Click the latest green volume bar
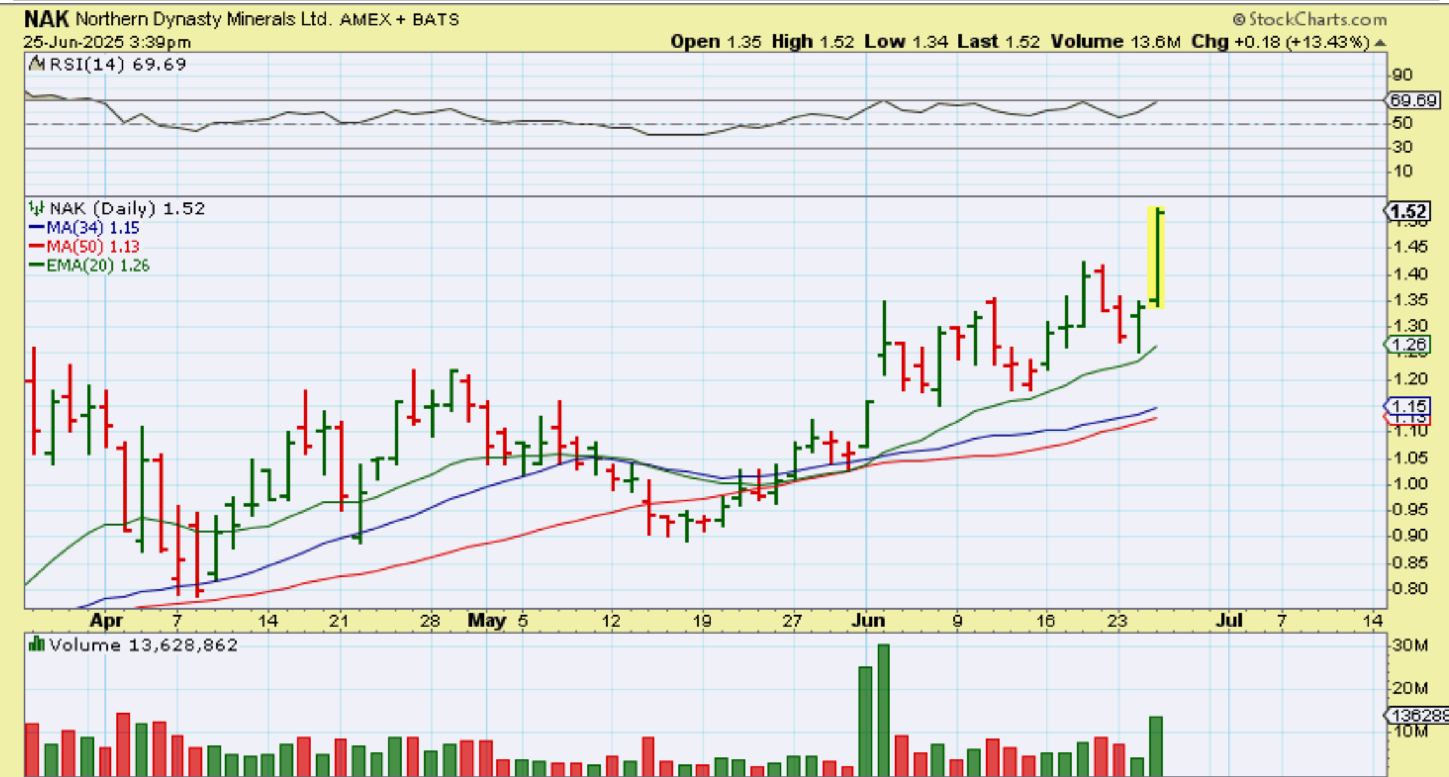Viewport: 1449px width, 777px height. click(1156, 746)
